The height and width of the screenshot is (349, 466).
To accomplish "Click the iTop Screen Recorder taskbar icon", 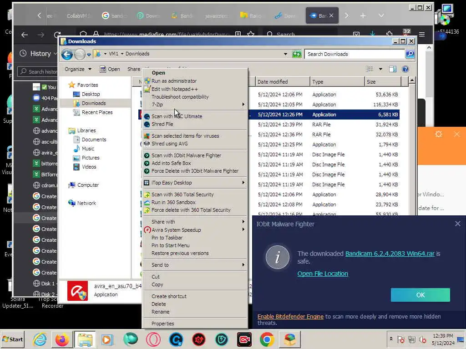I will (244, 339).
